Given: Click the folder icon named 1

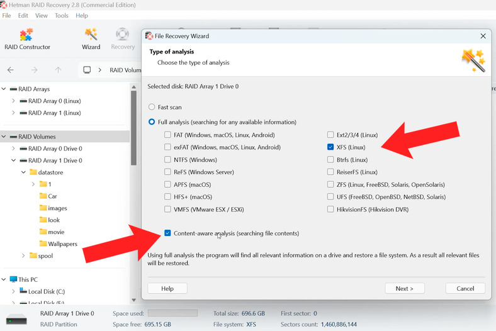Looking at the screenshot, I should (x=43, y=184).
